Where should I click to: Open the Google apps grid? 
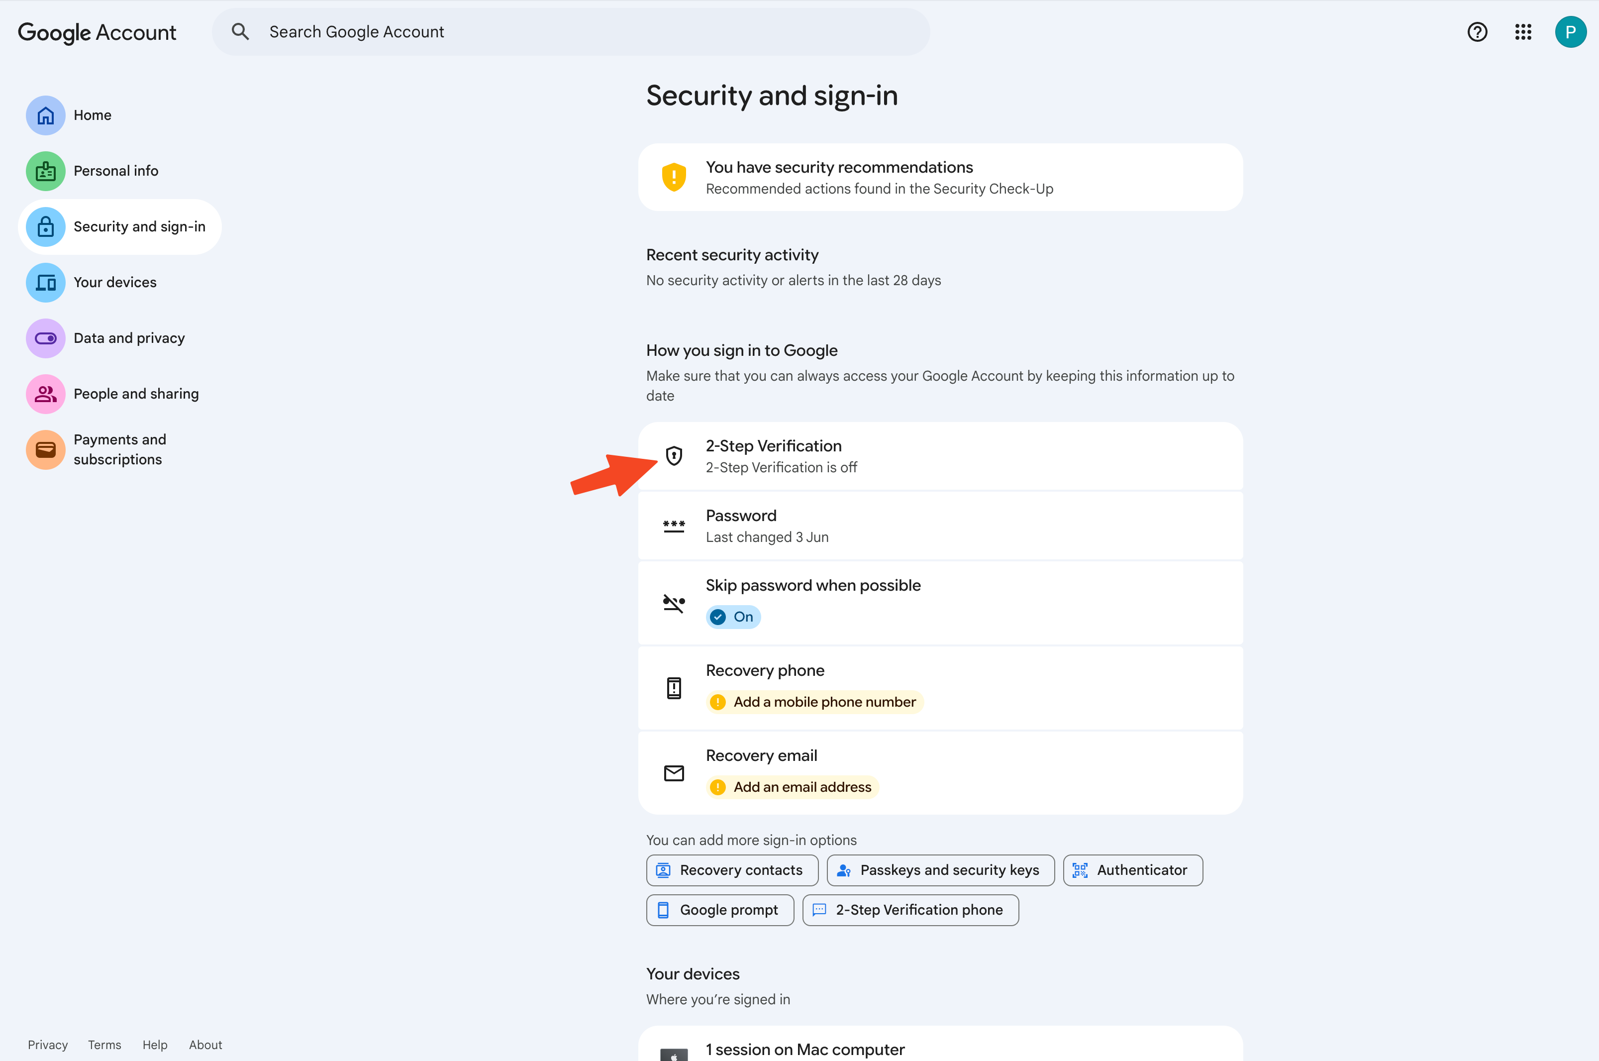(1522, 32)
